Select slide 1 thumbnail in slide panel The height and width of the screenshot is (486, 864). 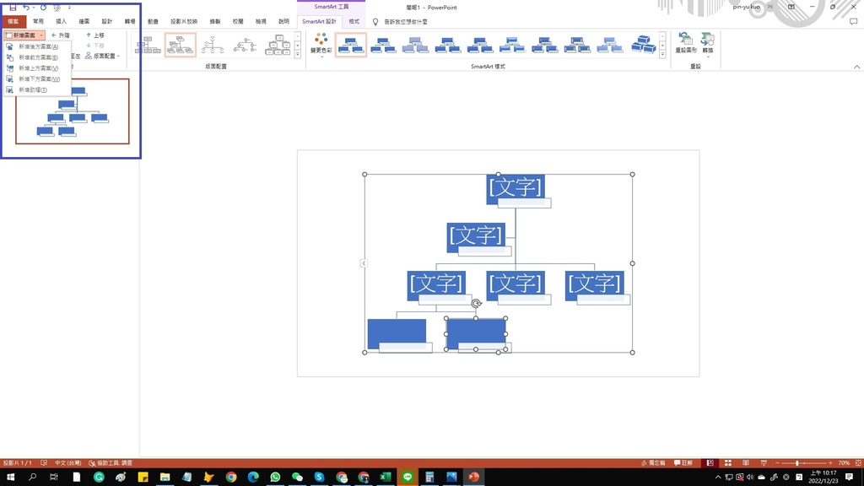[73, 111]
